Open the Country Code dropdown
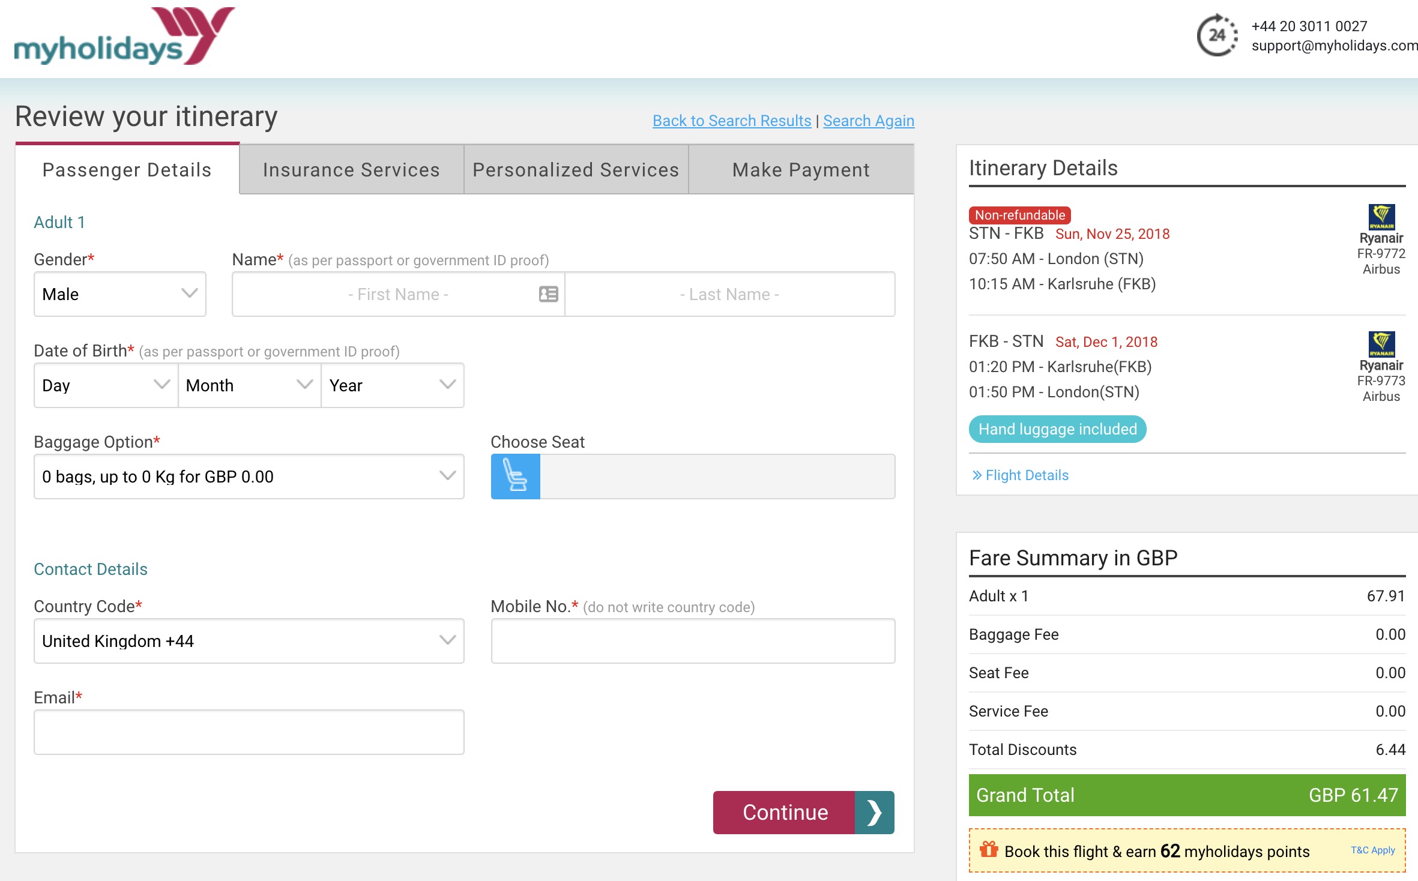The image size is (1418, 881). click(249, 640)
